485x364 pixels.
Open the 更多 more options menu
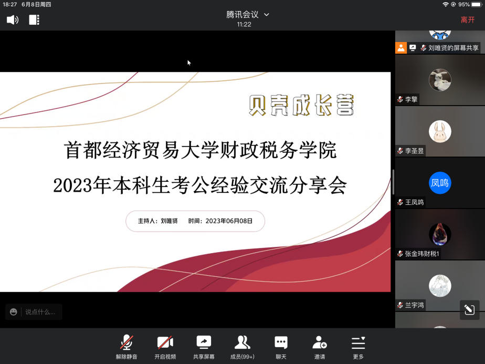[x=358, y=347]
